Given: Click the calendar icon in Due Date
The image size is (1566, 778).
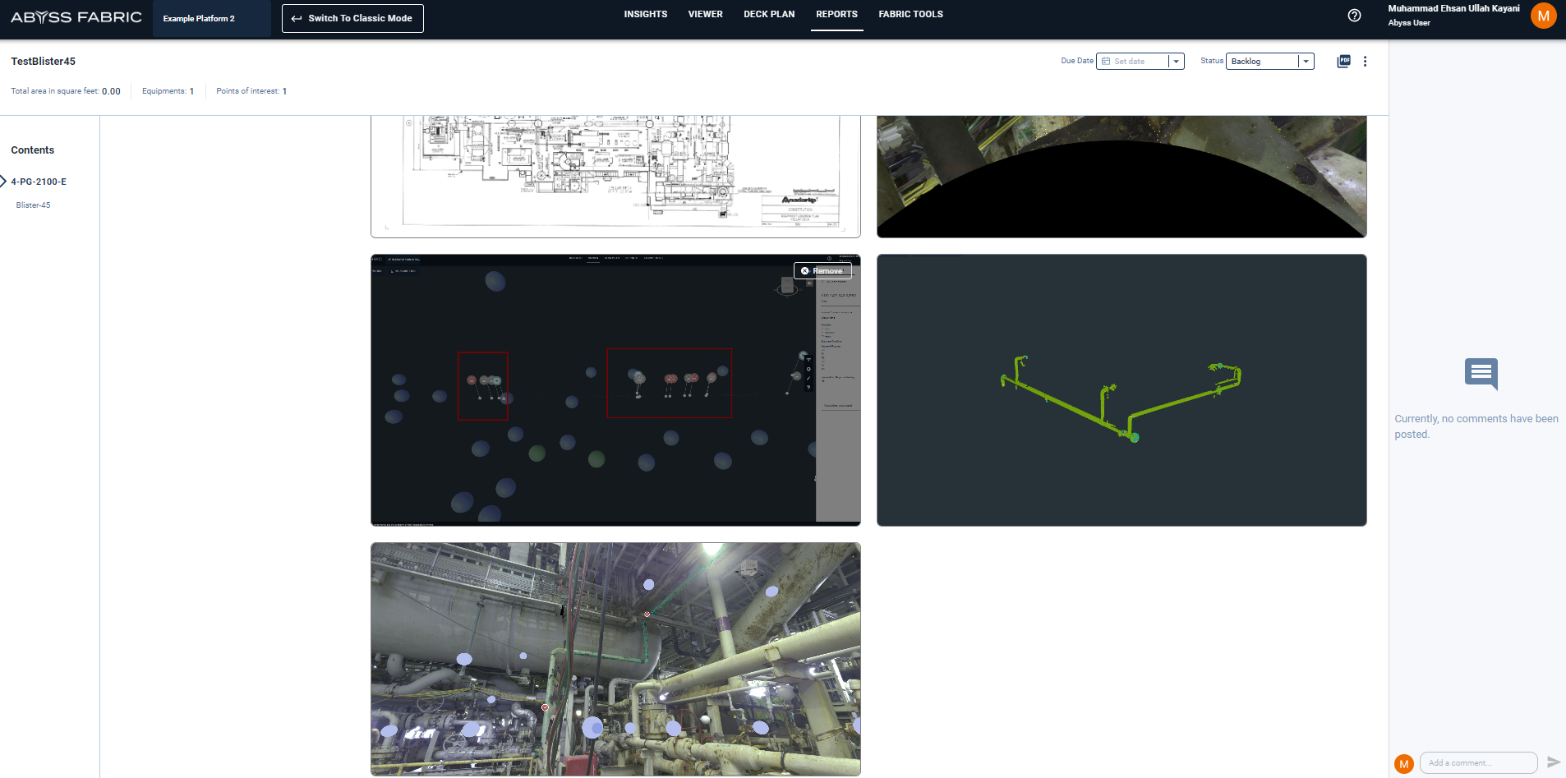Looking at the screenshot, I should (1106, 62).
